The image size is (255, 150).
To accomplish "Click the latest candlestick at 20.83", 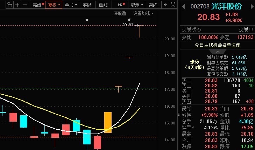I will click(140, 31).
